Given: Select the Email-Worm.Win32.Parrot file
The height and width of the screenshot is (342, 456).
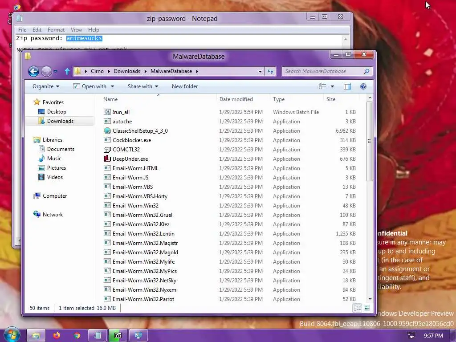Looking at the screenshot, I should coord(143,299).
